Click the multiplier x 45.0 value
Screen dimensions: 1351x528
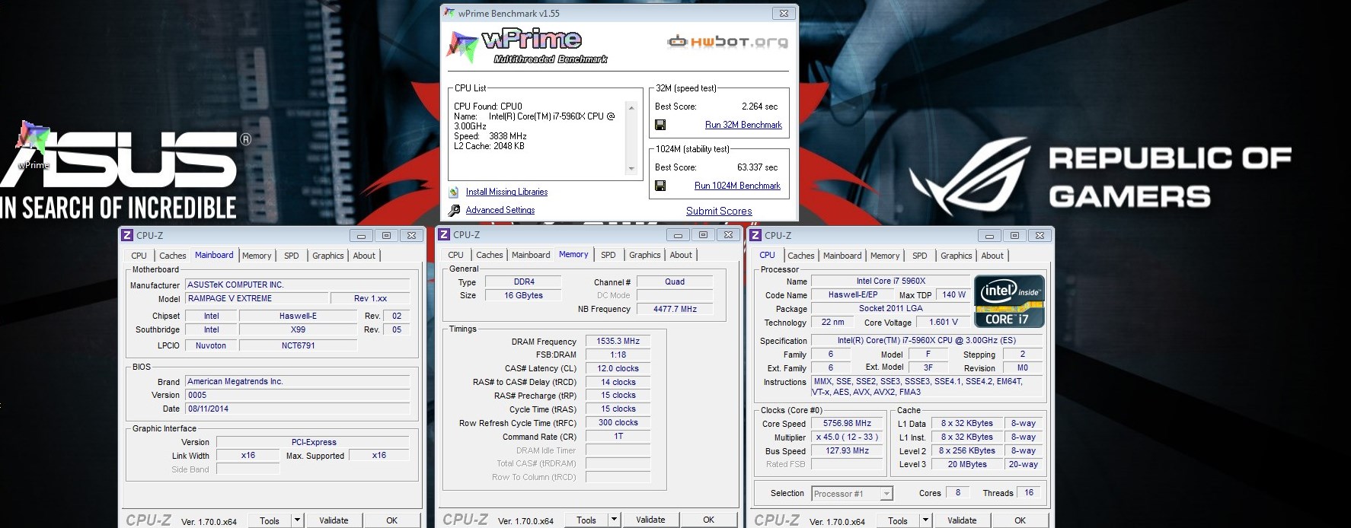click(847, 437)
